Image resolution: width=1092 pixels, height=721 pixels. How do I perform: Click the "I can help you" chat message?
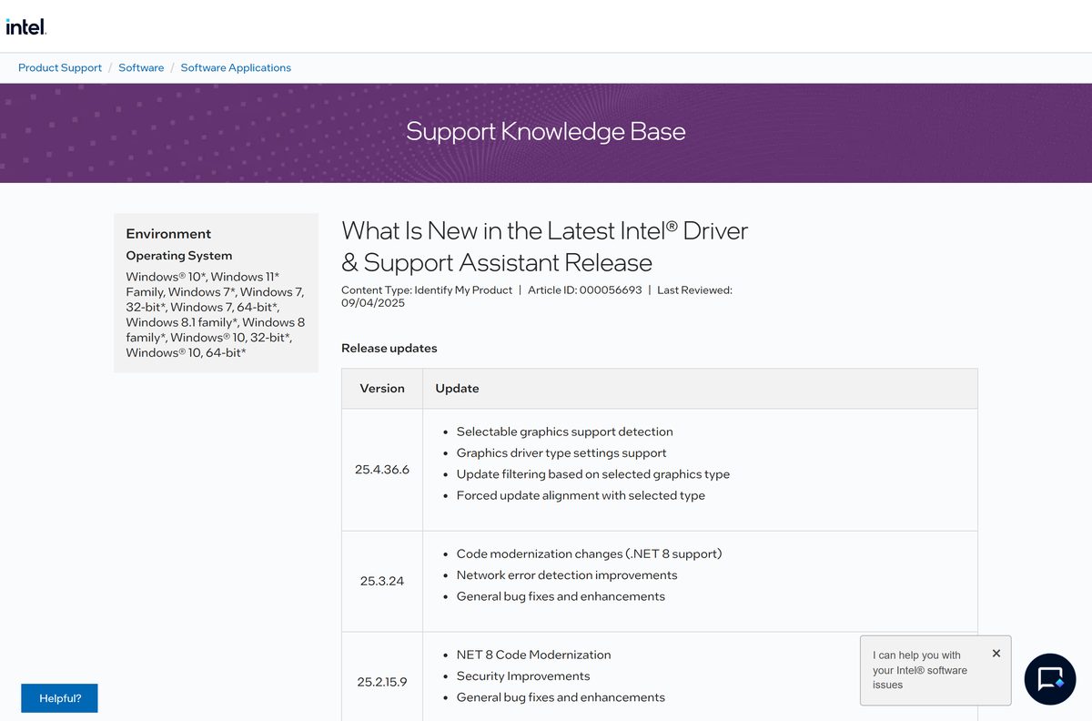pos(920,670)
